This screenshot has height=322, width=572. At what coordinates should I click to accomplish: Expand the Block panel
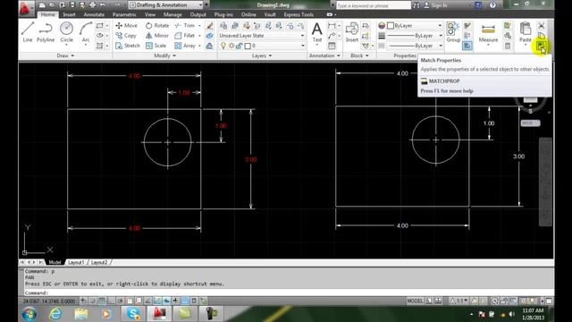click(359, 55)
